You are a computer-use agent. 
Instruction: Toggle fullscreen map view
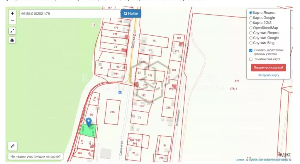tap(12, 31)
